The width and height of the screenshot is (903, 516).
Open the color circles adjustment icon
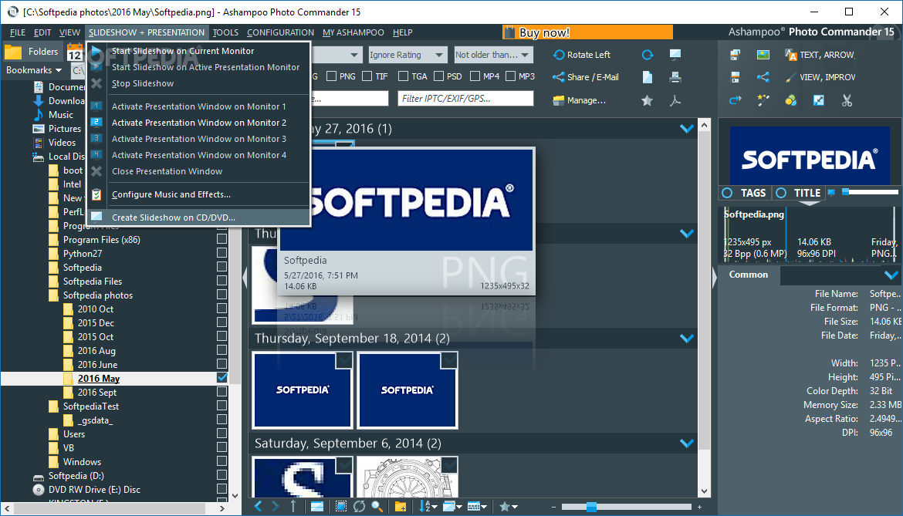pyautogui.click(x=790, y=101)
